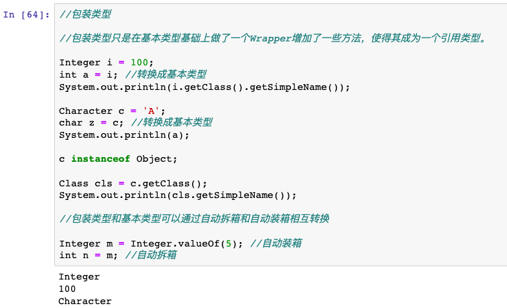Click the "//自动装箱" trailing comment
The height and width of the screenshot is (308, 507).
276,243
